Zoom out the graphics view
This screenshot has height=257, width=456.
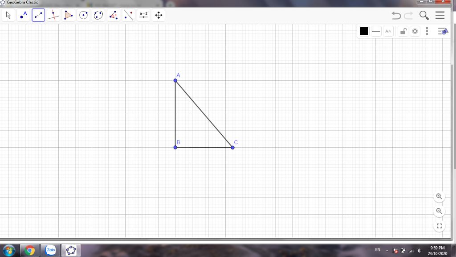[x=439, y=211]
